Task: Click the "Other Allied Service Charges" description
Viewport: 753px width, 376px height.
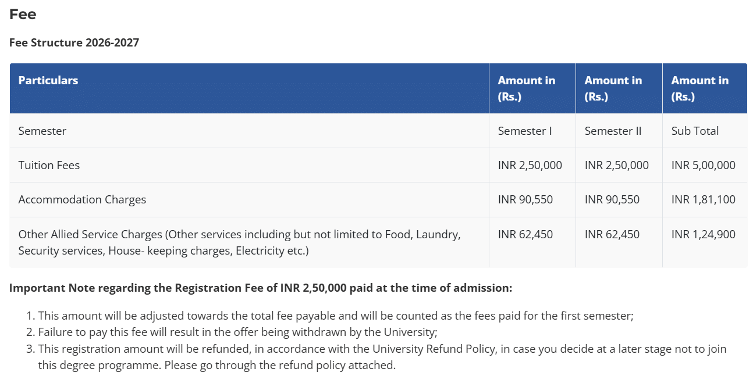Action: point(239,242)
